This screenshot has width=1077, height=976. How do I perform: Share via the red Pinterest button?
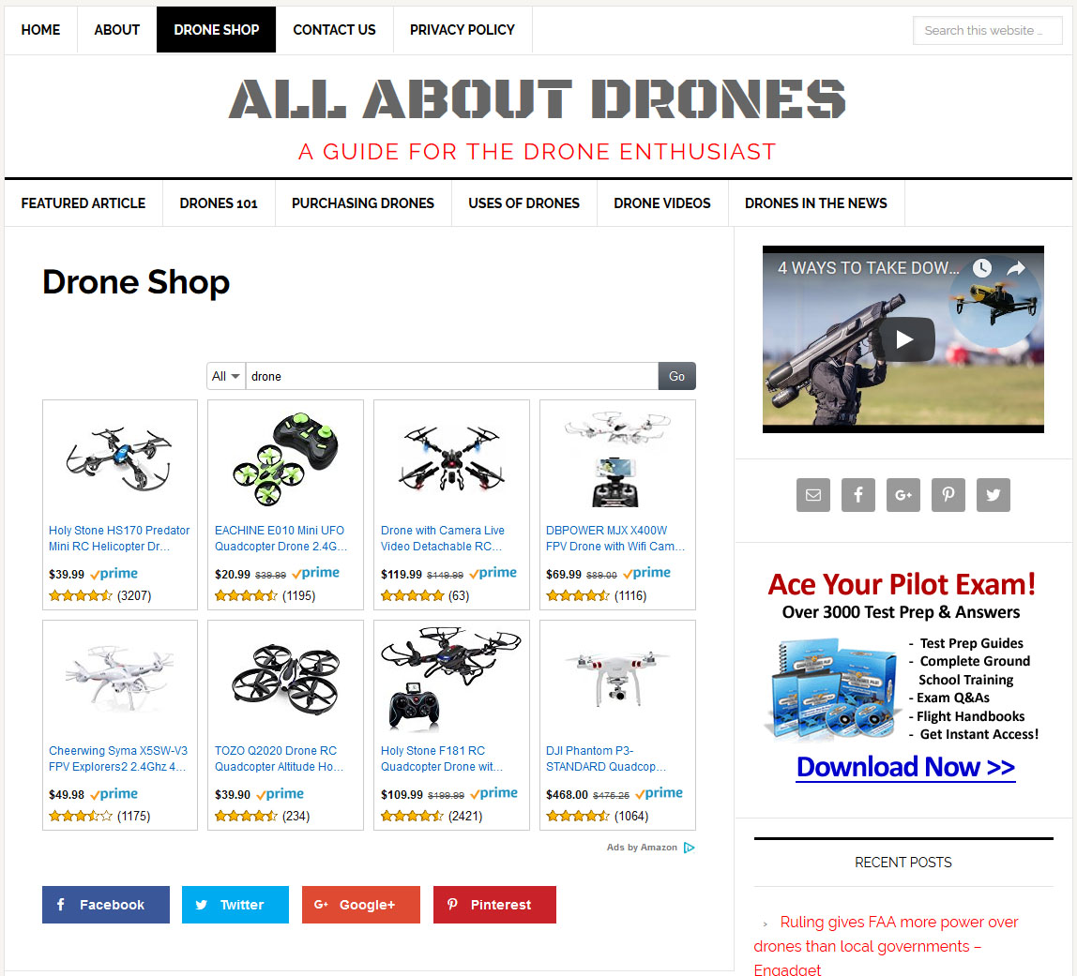(x=494, y=905)
